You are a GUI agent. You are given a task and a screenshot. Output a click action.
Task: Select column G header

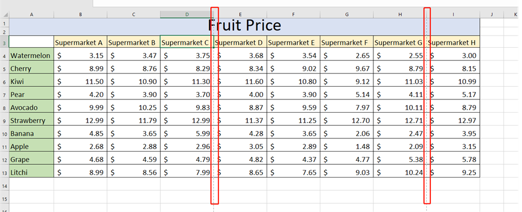347,14
